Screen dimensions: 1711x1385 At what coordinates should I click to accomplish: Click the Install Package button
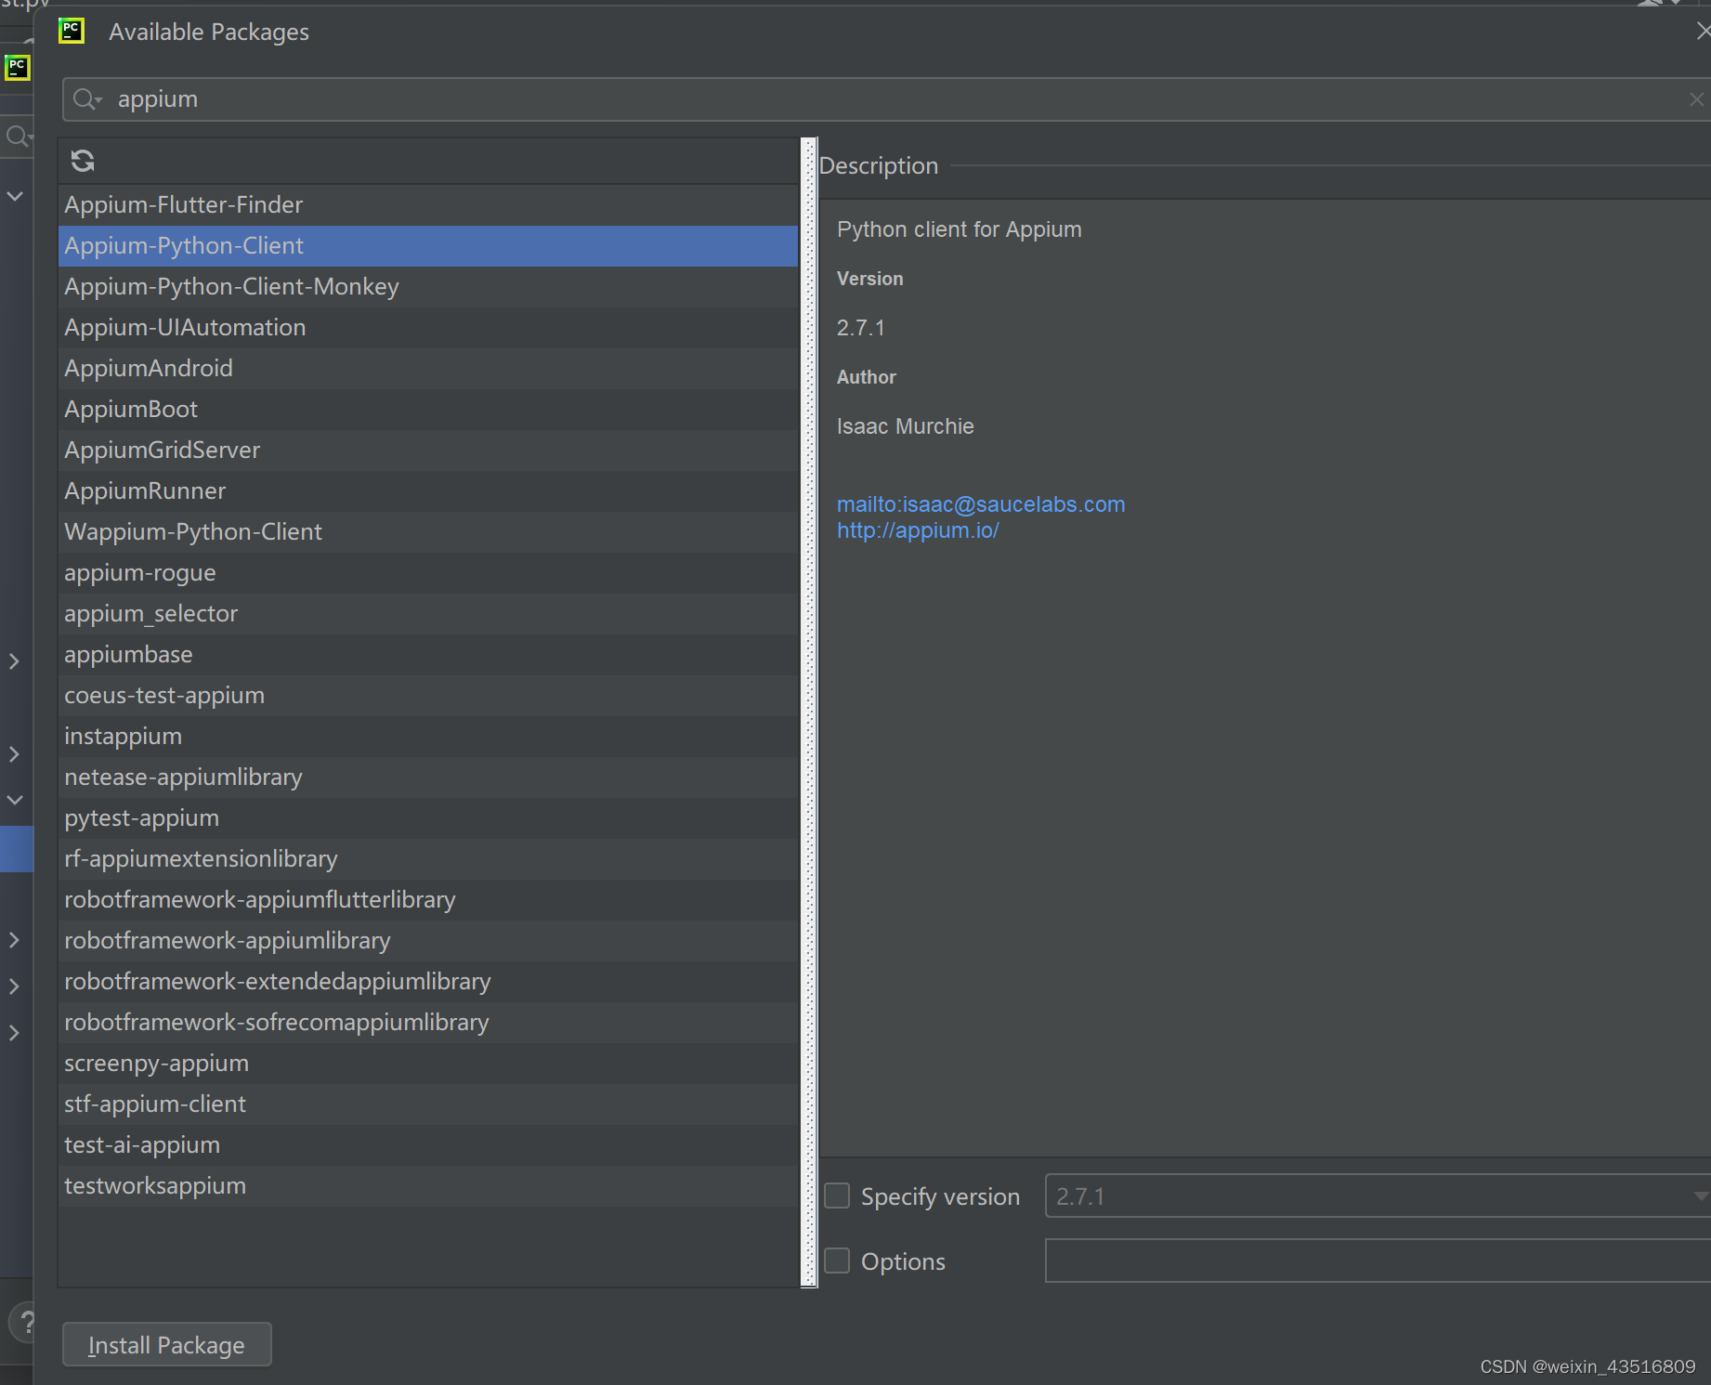pyautogui.click(x=167, y=1344)
